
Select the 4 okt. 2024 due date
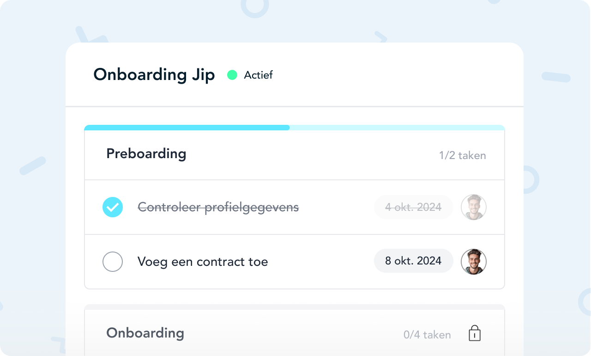(413, 207)
